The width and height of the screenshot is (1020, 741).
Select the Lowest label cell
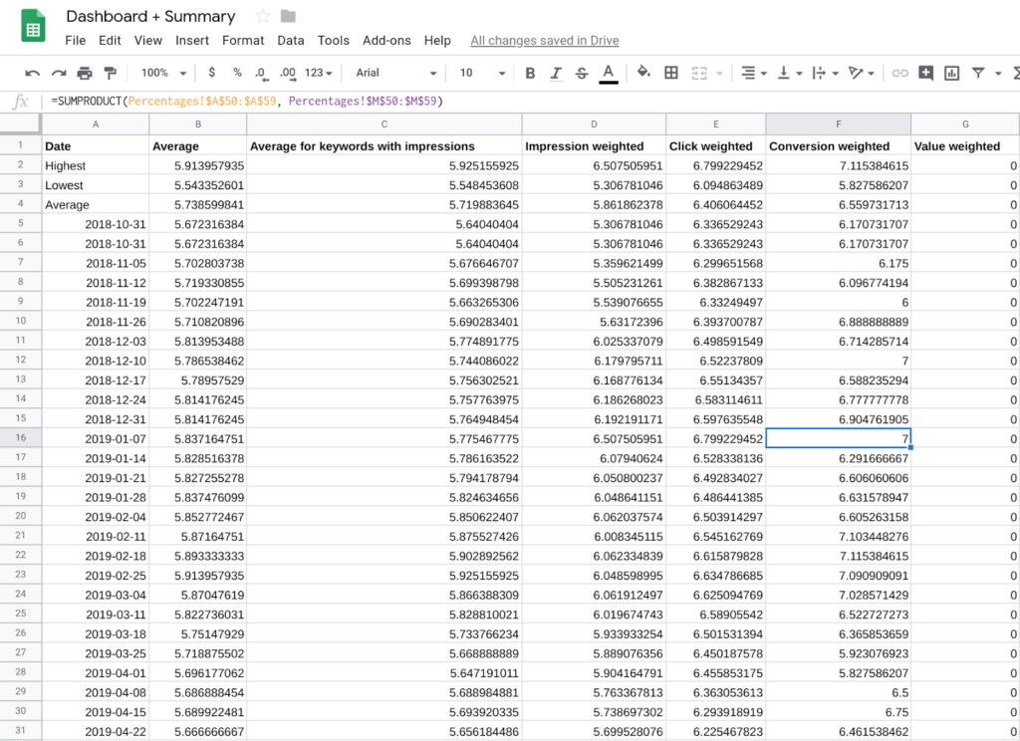(96, 185)
